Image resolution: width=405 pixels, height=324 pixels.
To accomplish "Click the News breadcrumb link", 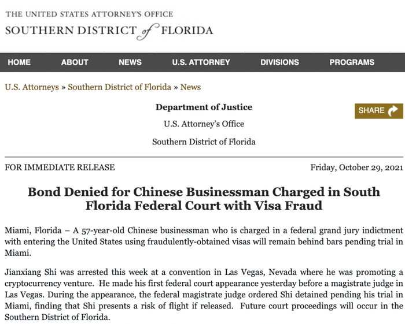I will 190,87.
